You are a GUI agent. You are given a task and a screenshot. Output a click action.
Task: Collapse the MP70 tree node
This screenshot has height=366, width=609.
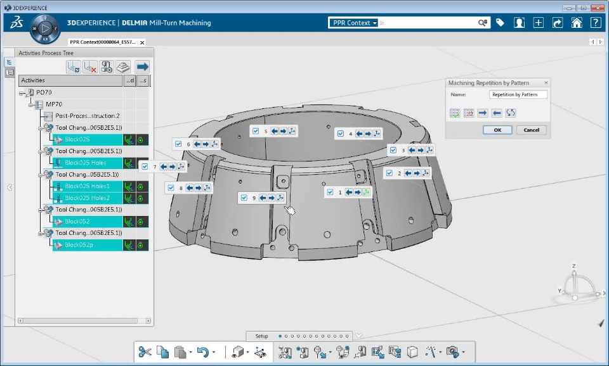(x=31, y=104)
